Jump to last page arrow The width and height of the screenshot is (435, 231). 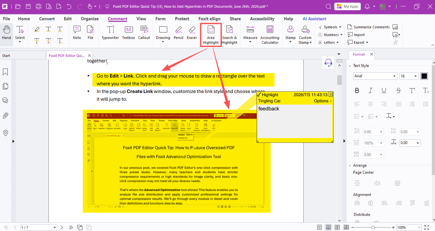pos(71,227)
